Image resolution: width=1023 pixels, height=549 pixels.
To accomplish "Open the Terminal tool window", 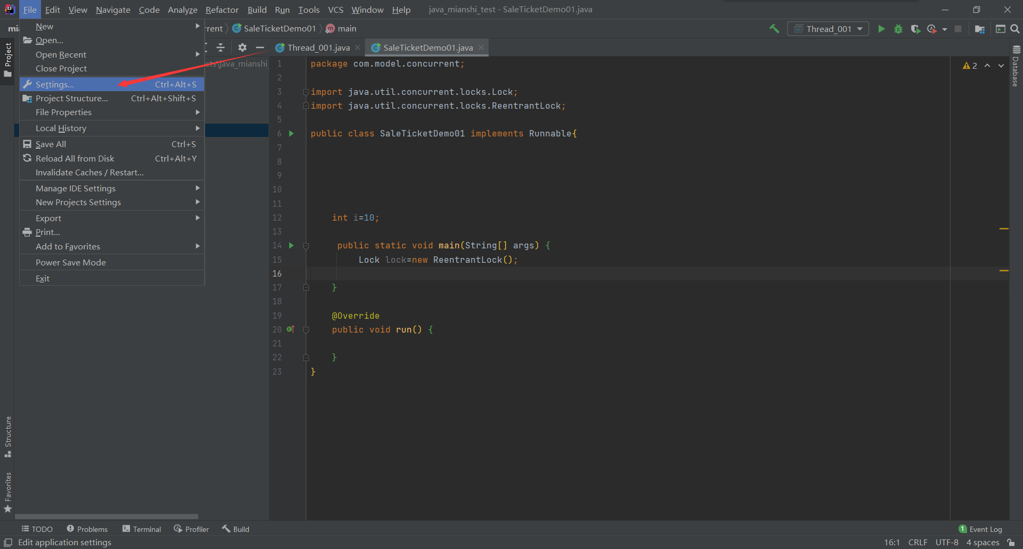I will [142, 529].
